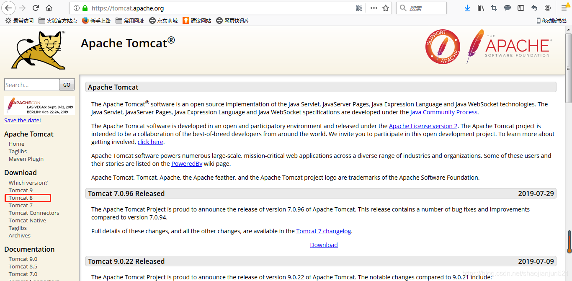Open the Archives download link

[20, 235]
